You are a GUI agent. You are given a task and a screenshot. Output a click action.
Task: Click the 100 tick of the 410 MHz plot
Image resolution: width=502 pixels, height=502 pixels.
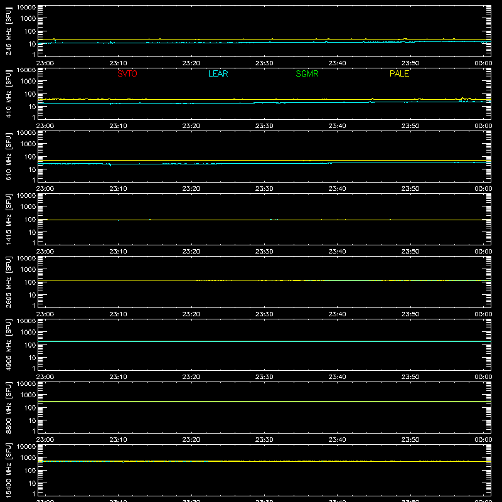coord(30,94)
